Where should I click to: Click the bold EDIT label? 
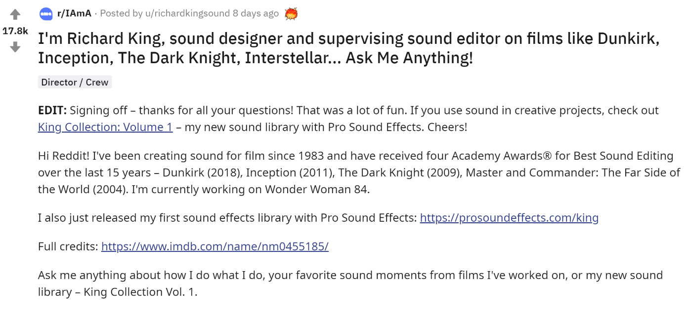[x=52, y=110]
